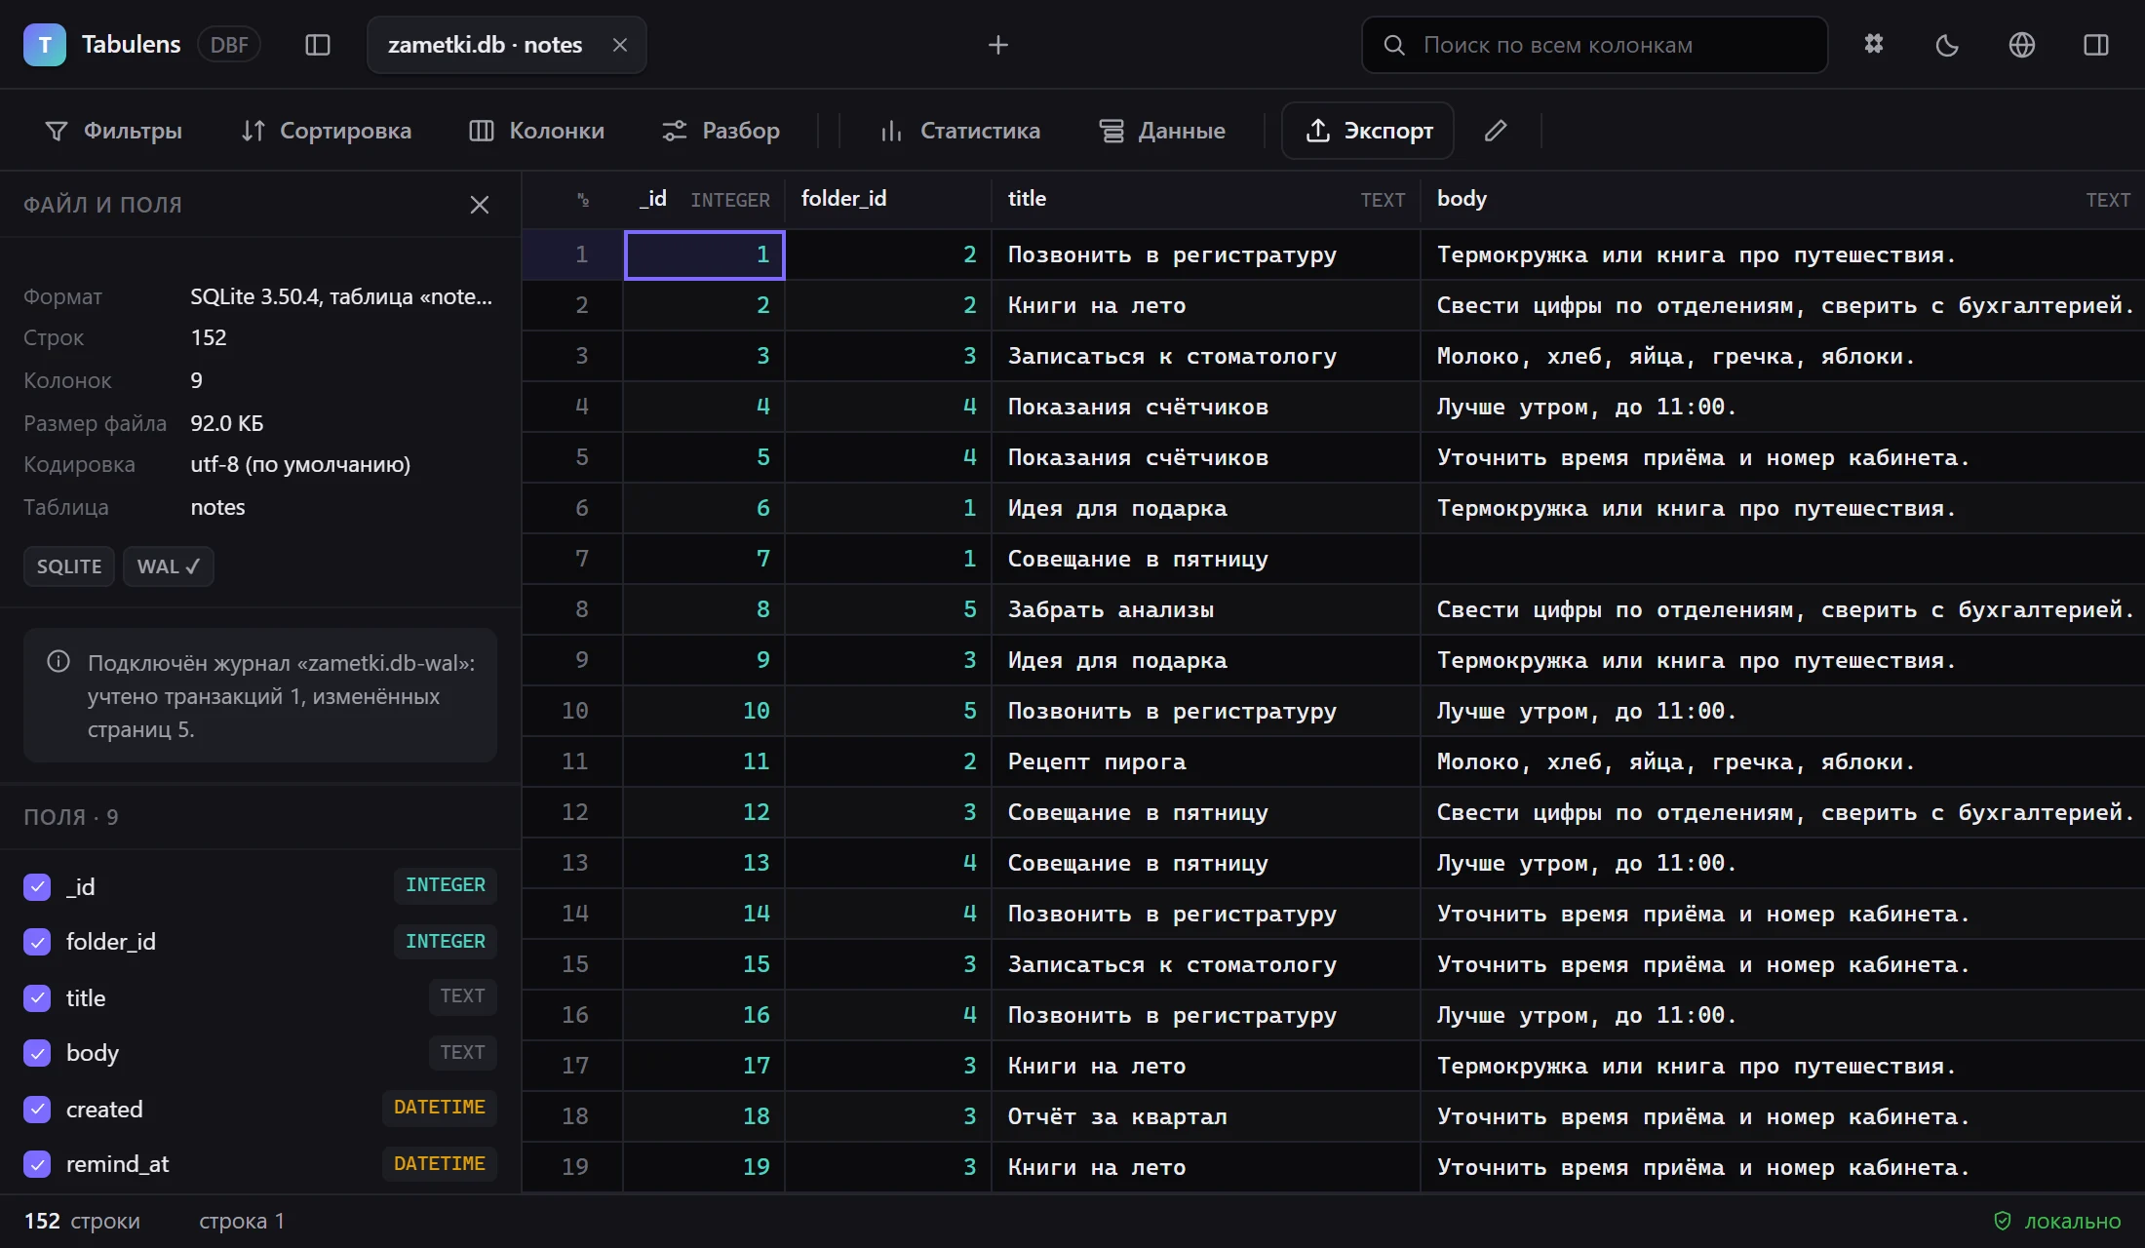Viewport: 2145px width, 1248px height.
Task: Toggle the created field checkbox
Action: point(37,1109)
